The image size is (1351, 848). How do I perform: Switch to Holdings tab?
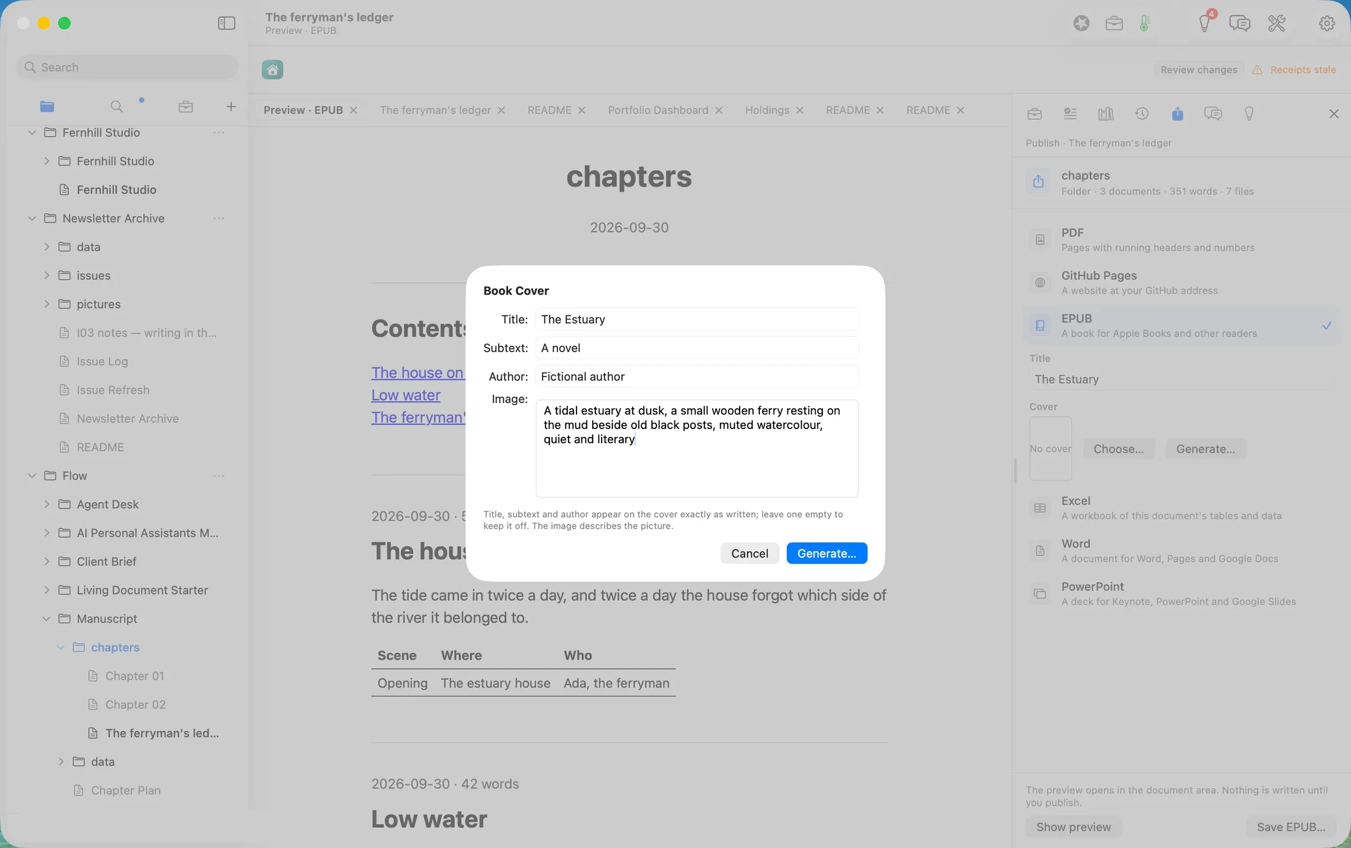point(767,110)
